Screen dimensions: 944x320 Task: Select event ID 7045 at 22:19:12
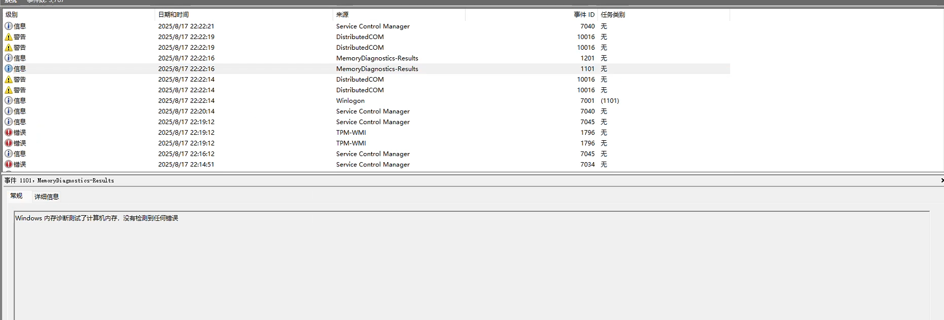point(587,122)
